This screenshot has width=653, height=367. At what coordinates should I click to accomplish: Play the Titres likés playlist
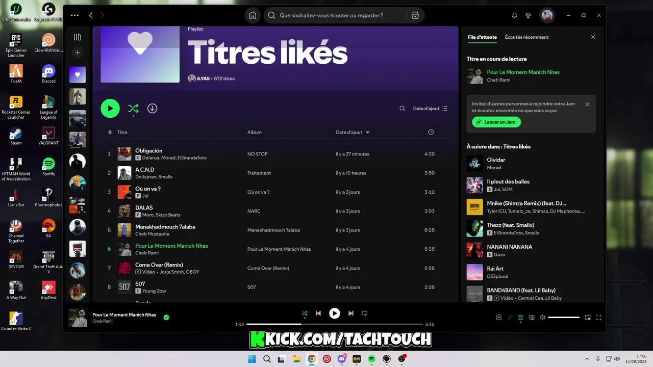coord(110,108)
